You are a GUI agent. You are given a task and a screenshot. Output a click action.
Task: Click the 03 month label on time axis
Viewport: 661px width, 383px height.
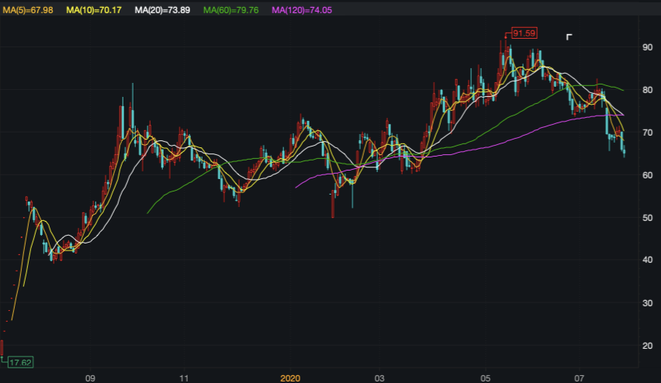[379, 378]
